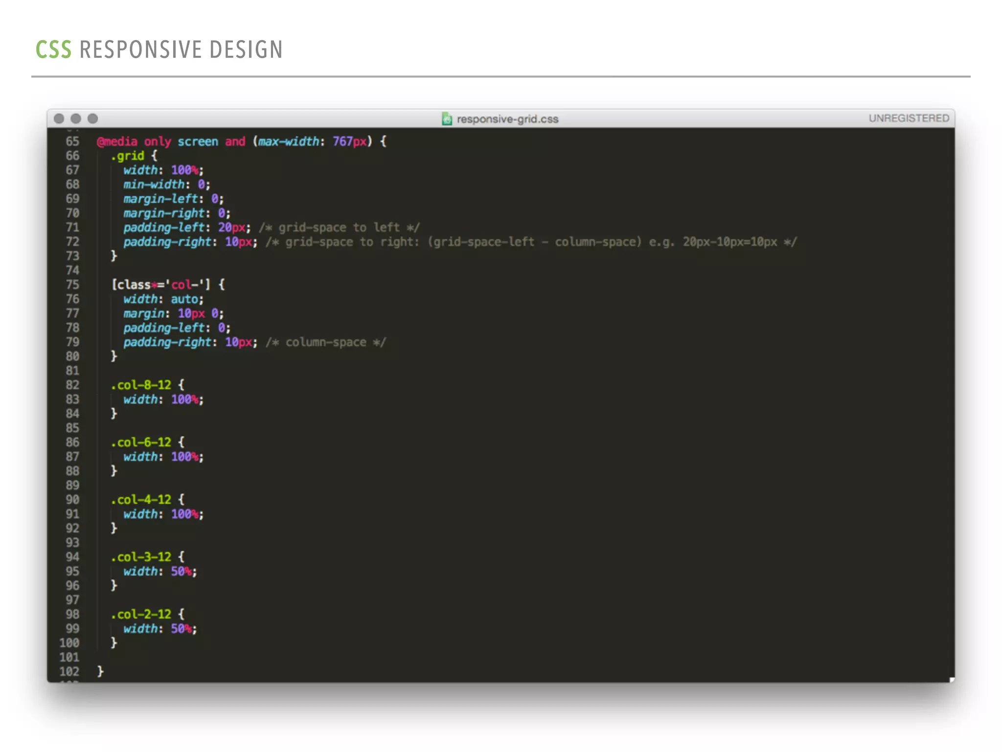This screenshot has height=752, width=1002.
Task: Click the 'screen' keyword on line 65
Action: 198,141
